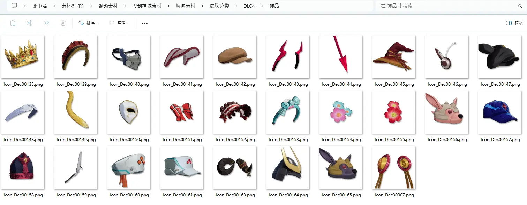Viewport: 527px width, 205px height.
Task: Click the Icon_Dec00150.png file name
Action: tap(129, 140)
